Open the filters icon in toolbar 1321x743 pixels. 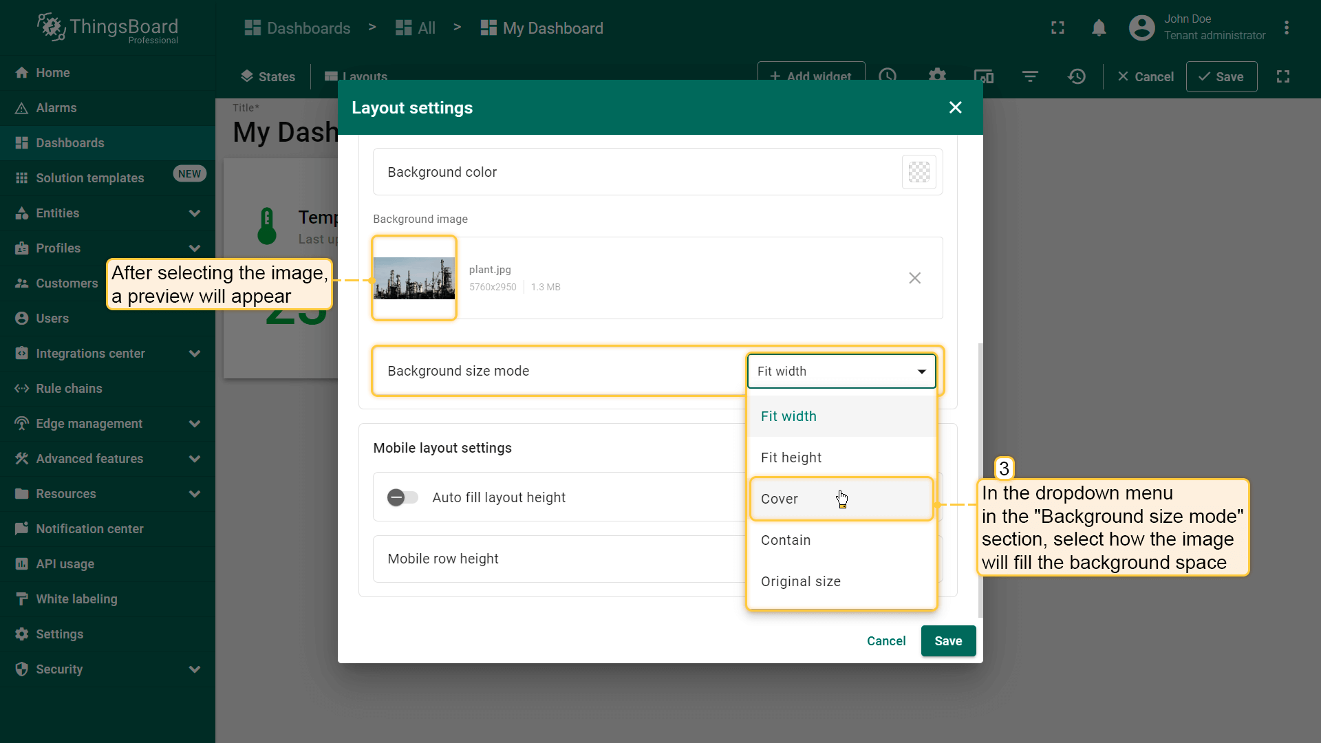(1030, 76)
